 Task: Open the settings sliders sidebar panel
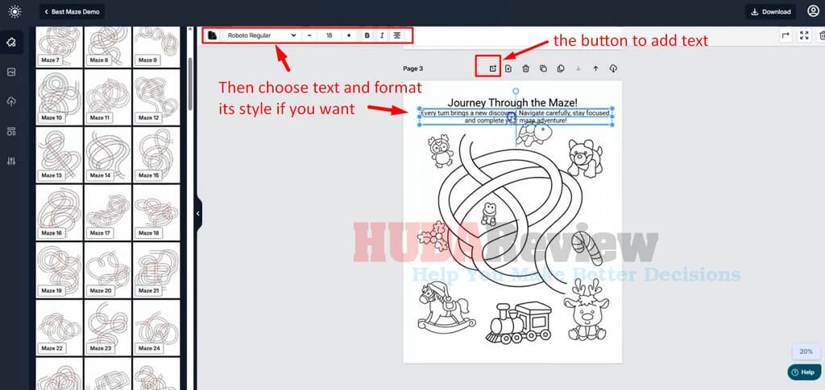pyautogui.click(x=11, y=161)
